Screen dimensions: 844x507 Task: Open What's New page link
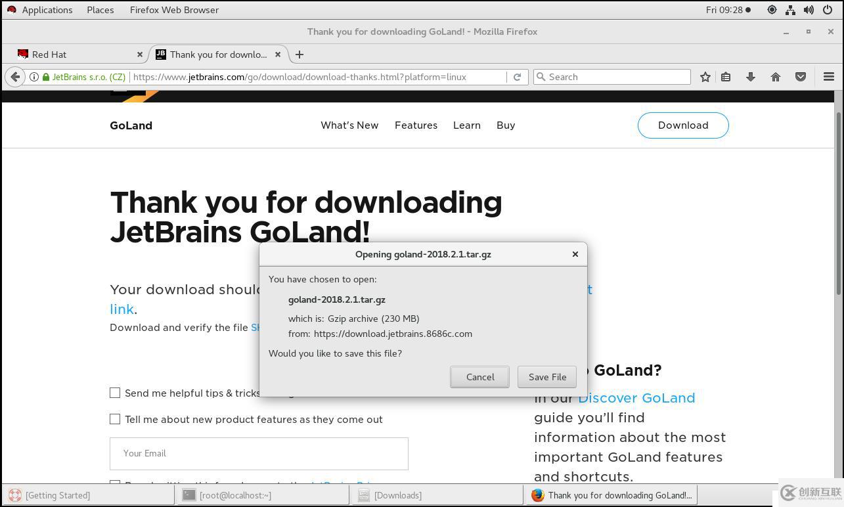(x=349, y=125)
